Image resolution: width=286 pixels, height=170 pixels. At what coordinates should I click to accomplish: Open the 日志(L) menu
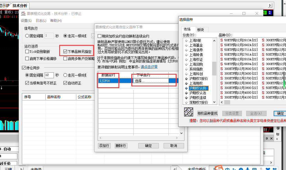(x=41, y=20)
